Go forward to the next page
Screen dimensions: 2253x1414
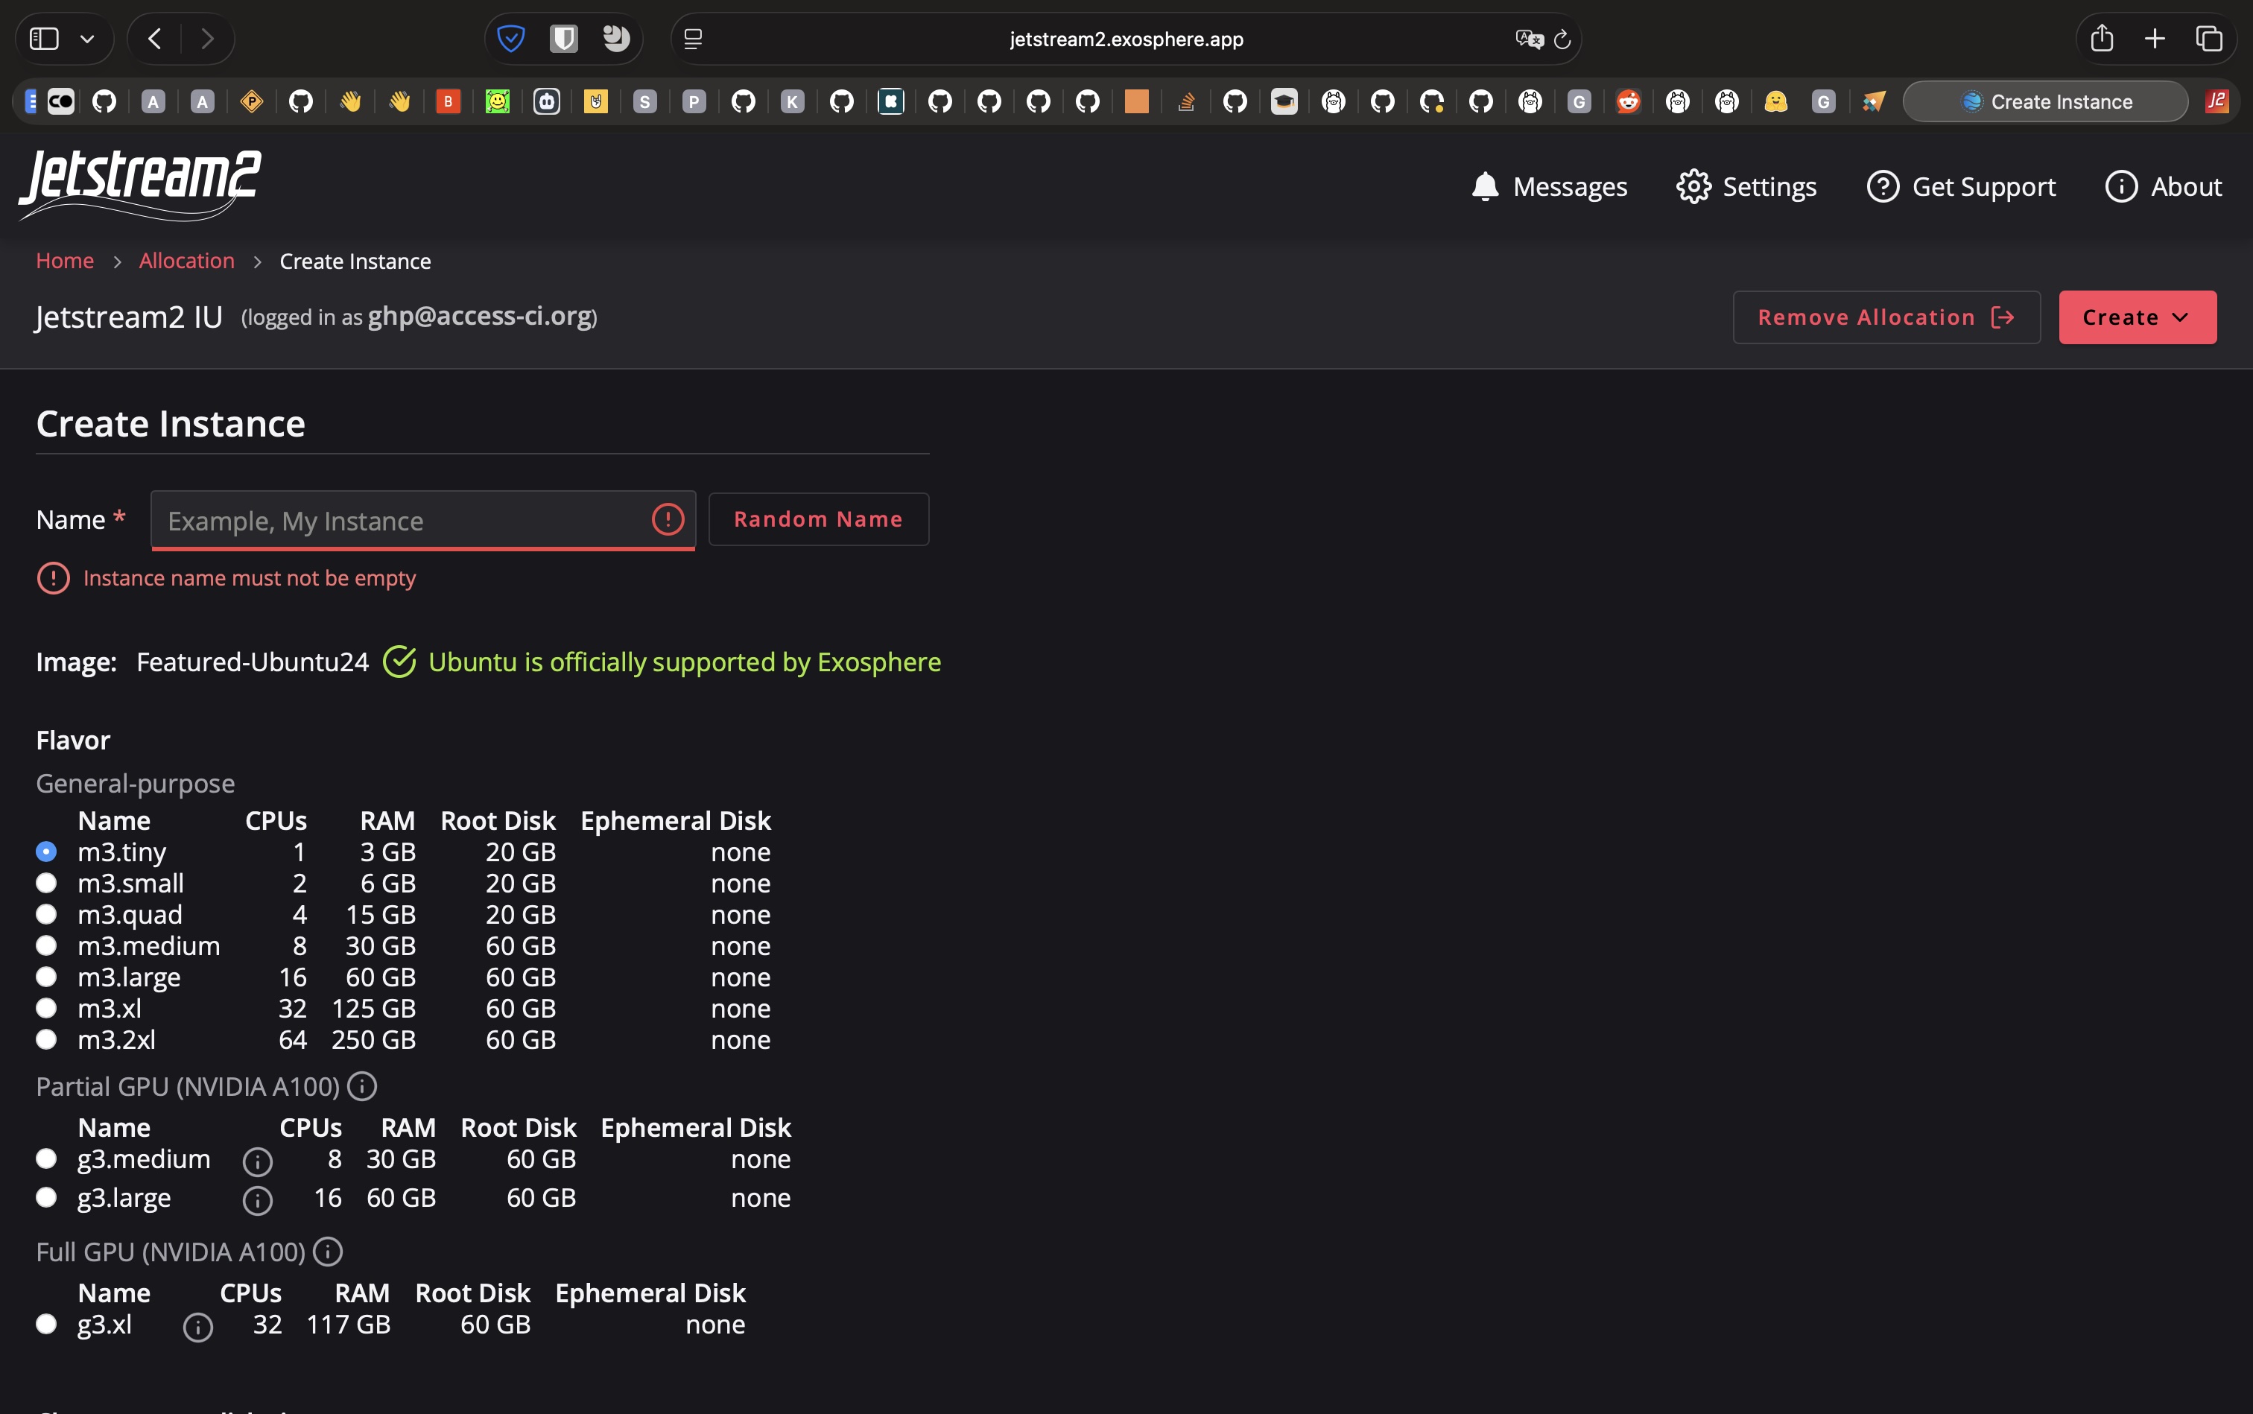[x=208, y=38]
